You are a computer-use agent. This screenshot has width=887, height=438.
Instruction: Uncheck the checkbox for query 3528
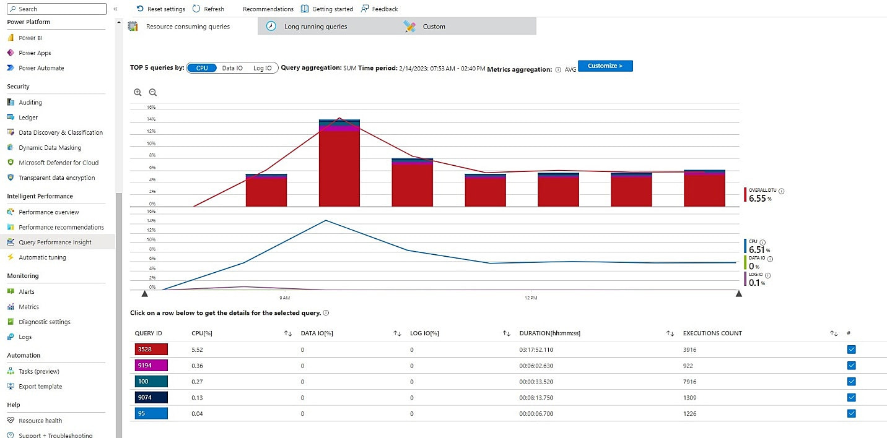[x=852, y=349]
